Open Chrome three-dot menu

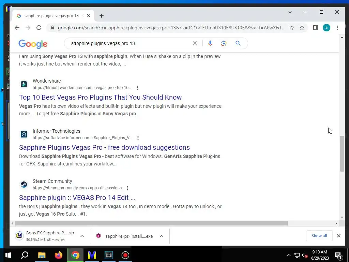coord(337,28)
